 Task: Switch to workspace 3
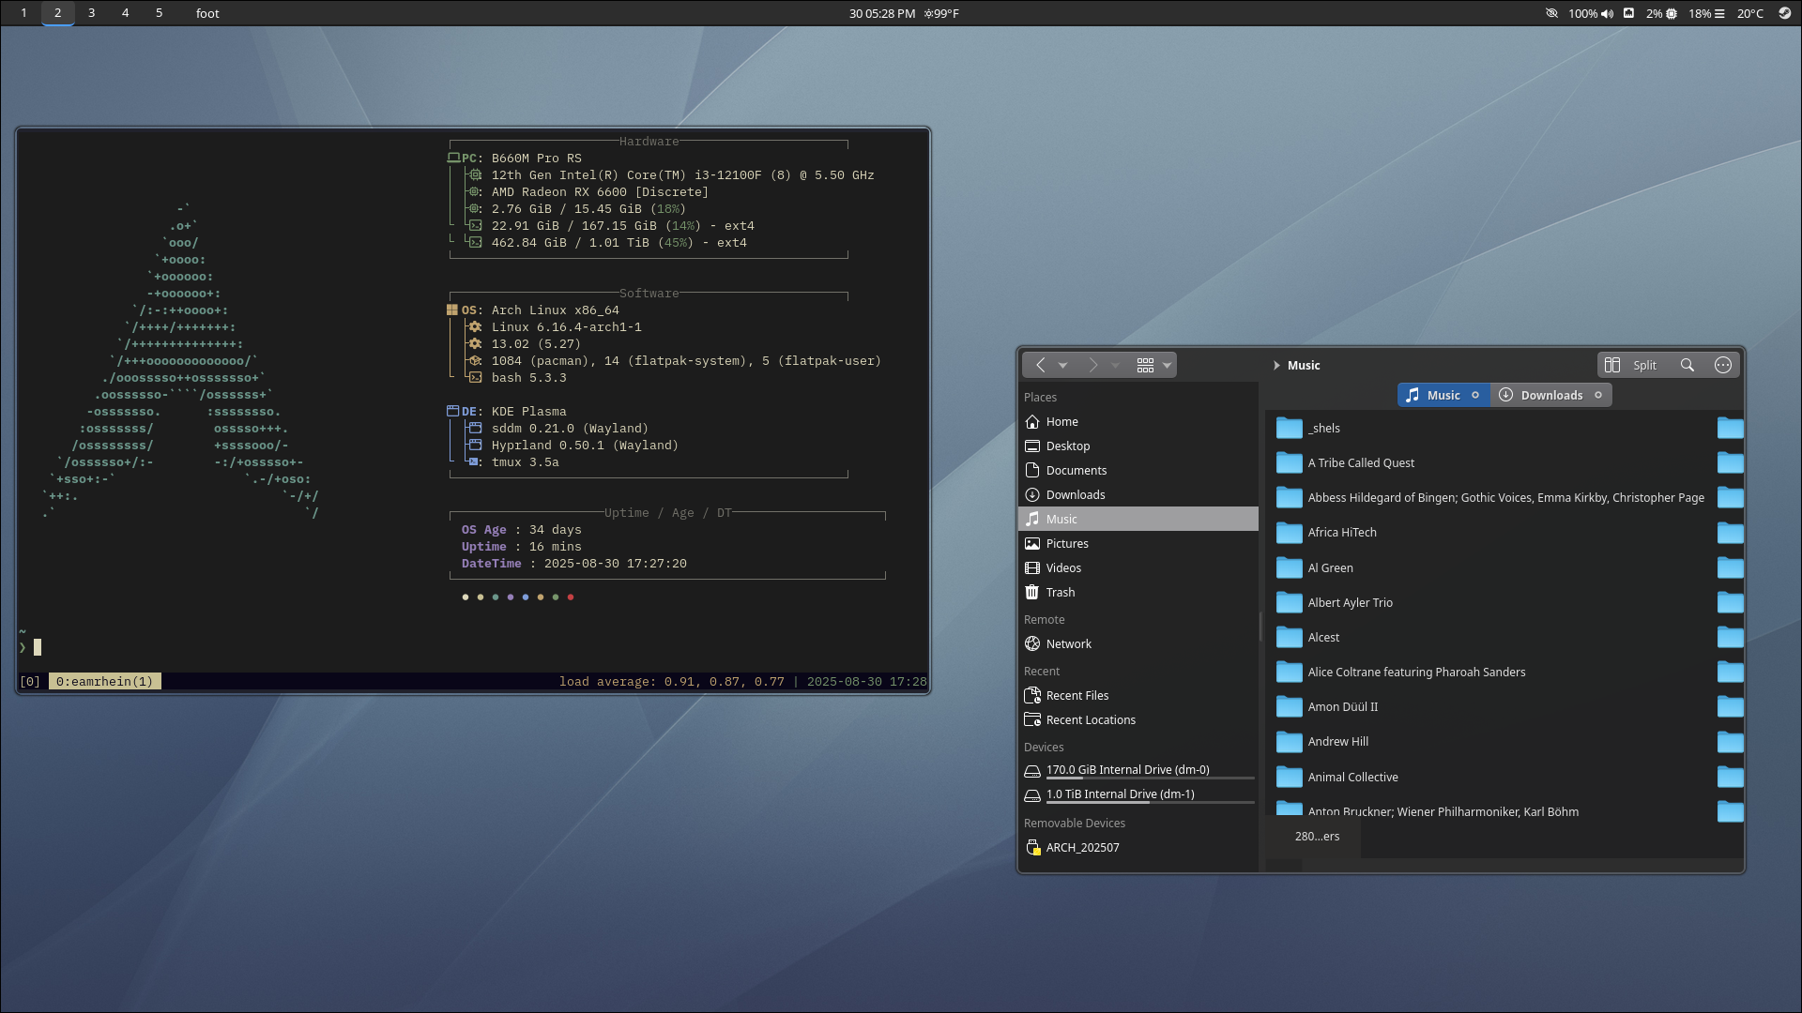[91, 13]
